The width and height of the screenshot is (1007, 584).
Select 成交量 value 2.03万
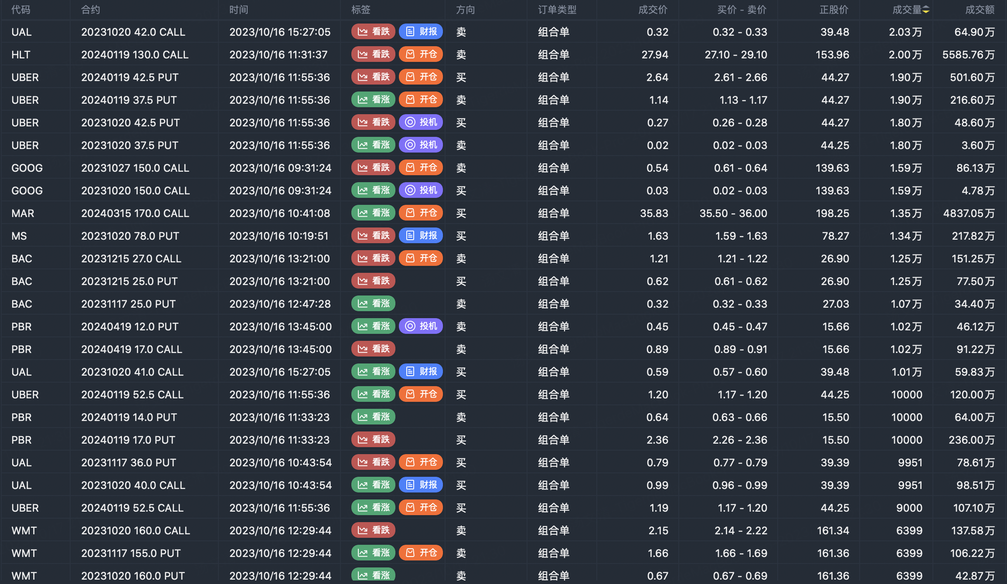(x=905, y=32)
